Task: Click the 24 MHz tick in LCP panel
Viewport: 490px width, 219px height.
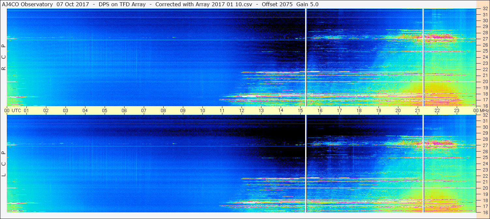Action: pyautogui.click(x=485, y=164)
